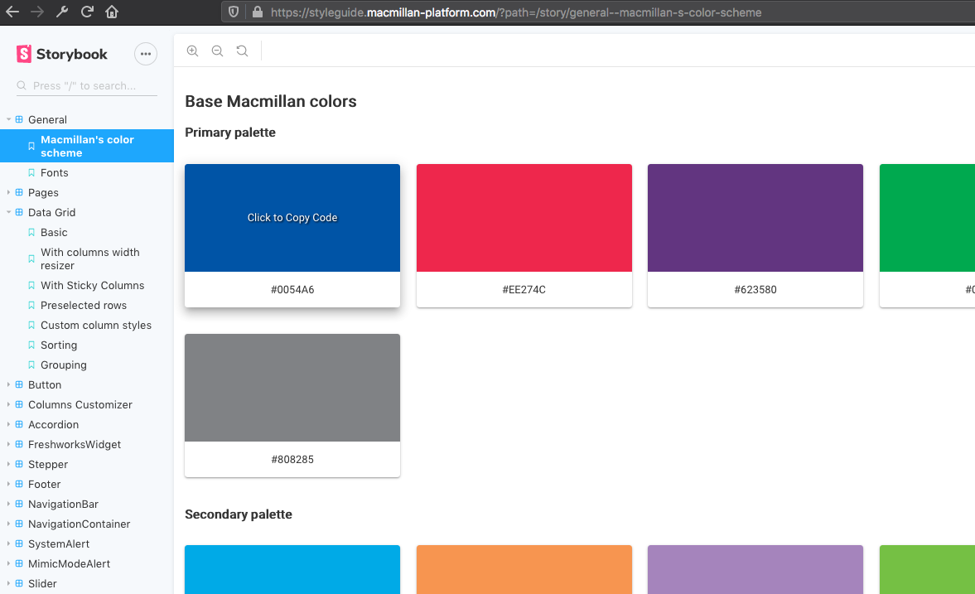975x594 pixels.
Task: Focus the sidebar search field
Action: tap(87, 86)
